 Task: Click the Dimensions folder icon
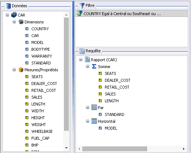[x=21, y=22]
